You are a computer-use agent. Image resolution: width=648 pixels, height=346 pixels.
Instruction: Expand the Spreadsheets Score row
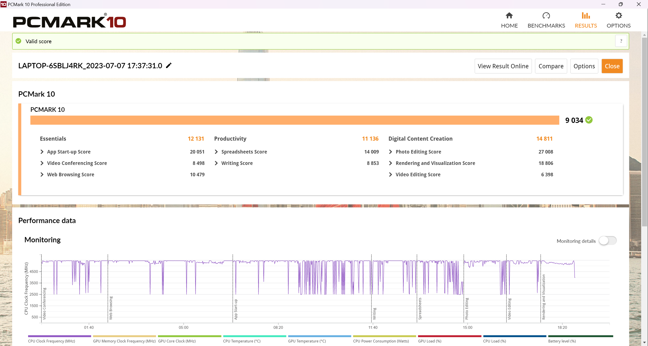pyautogui.click(x=216, y=152)
